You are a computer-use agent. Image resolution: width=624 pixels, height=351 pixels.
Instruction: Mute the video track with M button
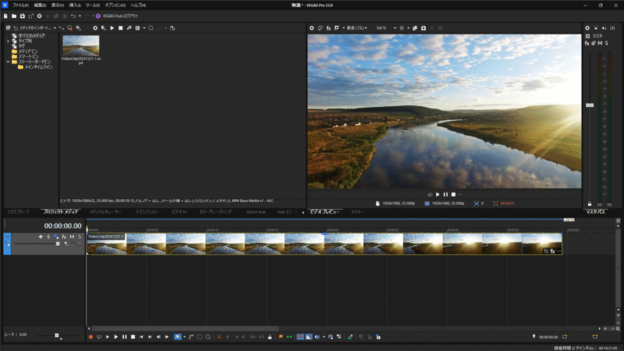(x=72, y=236)
